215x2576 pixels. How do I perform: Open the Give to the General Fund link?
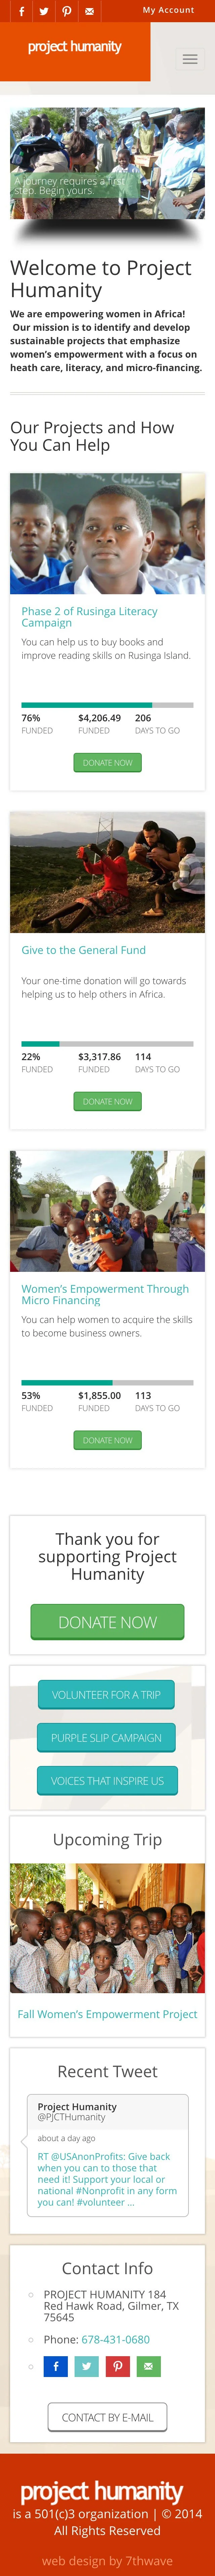click(83, 950)
